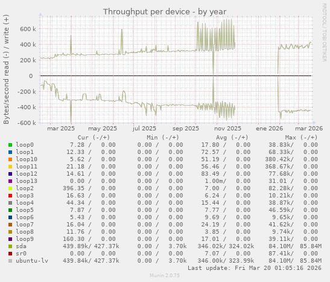The image size is (330, 282).
Task: Click the loop6 navy legend swatch
Action: 10,217
